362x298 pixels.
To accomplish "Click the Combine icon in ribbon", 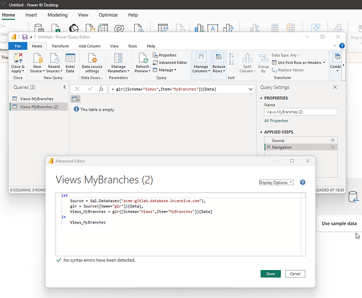I will click(337, 58).
